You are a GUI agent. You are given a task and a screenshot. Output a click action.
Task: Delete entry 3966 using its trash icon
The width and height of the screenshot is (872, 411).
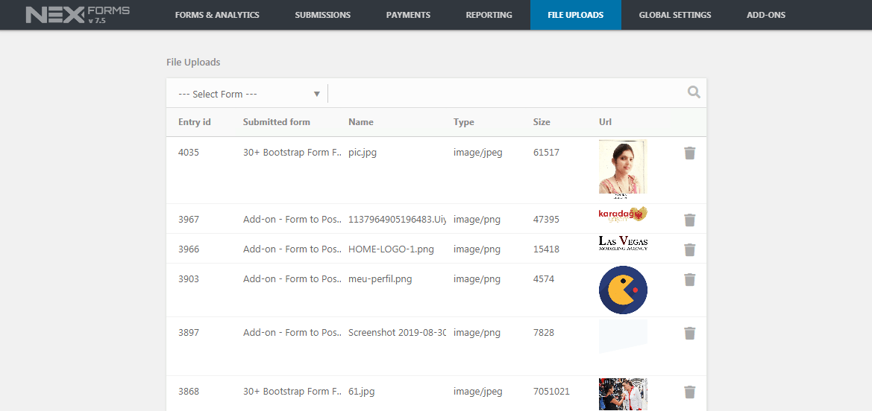[689, 250]
